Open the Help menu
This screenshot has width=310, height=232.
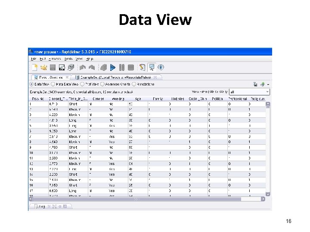[x=90, y=59]
